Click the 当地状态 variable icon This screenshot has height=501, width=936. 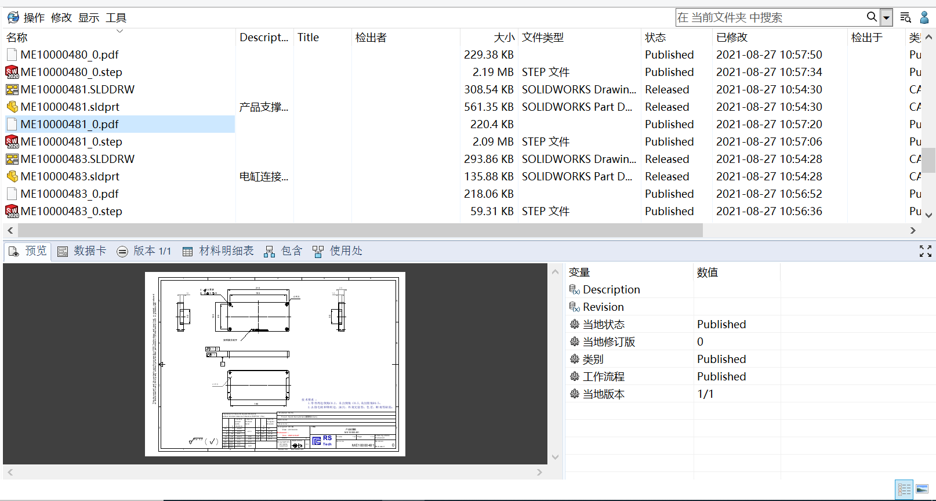pos(575,324)
